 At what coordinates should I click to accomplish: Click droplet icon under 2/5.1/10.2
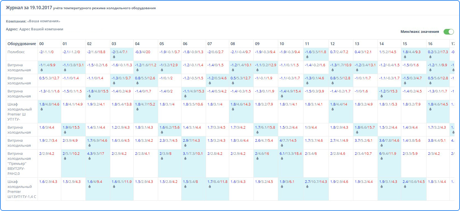(x=65, y=158)
